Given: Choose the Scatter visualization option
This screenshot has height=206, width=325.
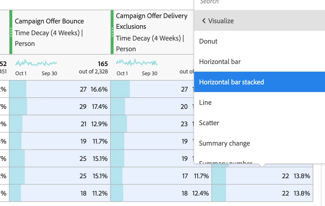Looking at the screenshot, I should pyautogui.click(x=259, y=123).
